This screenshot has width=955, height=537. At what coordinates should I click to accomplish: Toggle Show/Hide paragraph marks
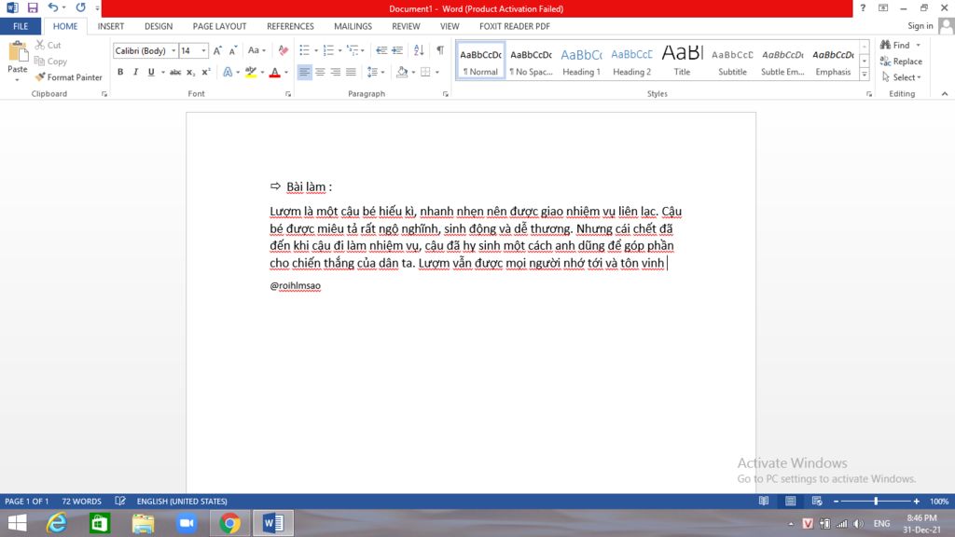[440, 50]
